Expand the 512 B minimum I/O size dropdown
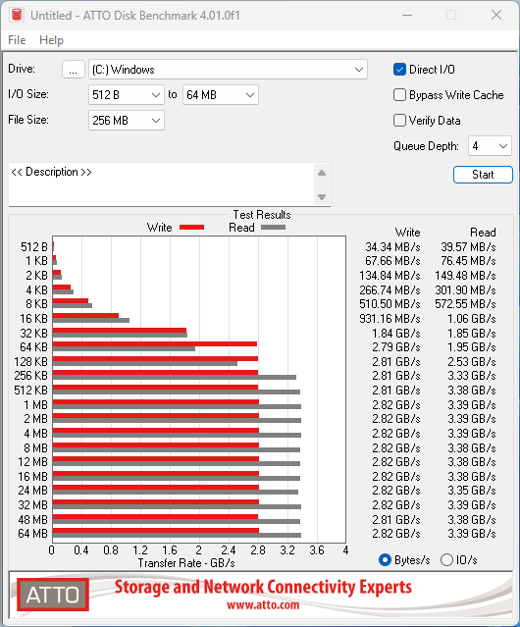The image size is (520, 627). point(127,95)
